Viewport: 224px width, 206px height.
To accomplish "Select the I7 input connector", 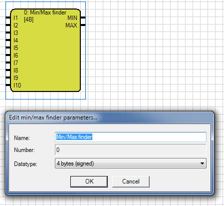I will (x=8, y=62).
